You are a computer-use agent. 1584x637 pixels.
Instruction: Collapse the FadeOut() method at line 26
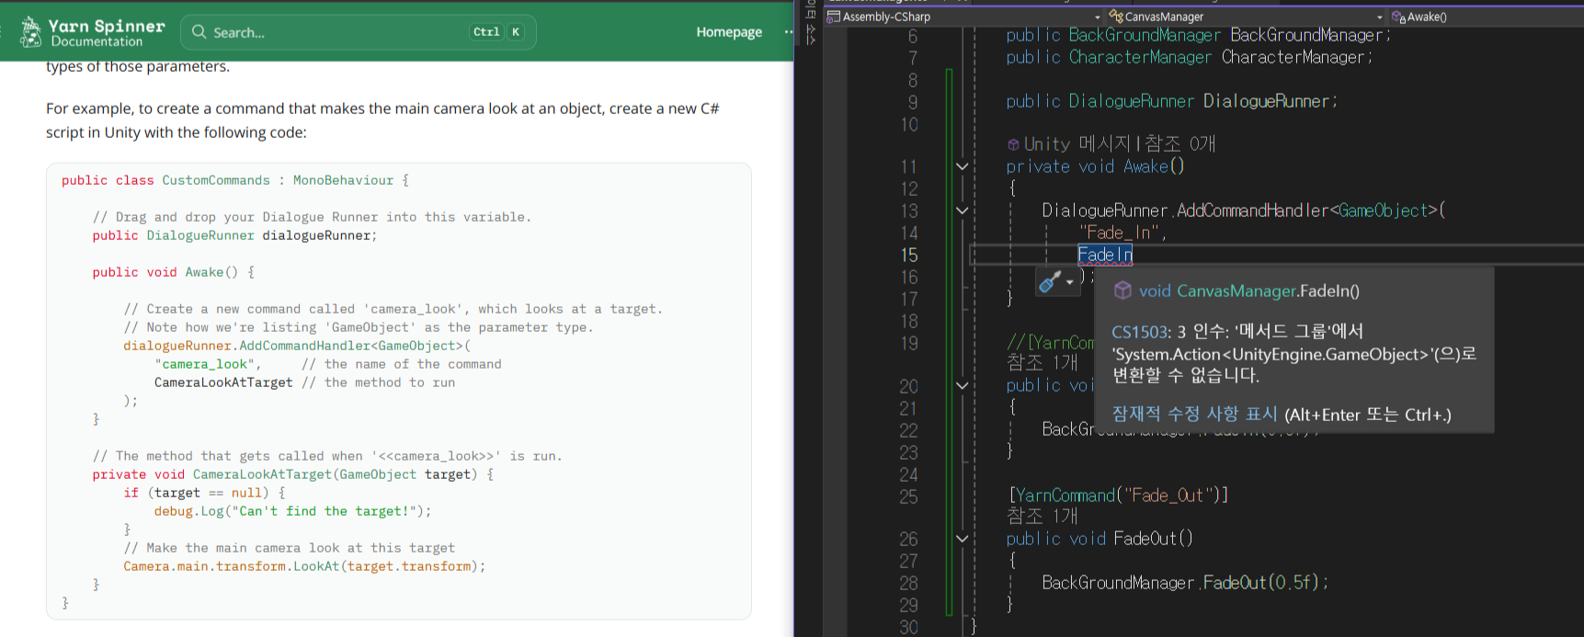click(x=962, y=539)
